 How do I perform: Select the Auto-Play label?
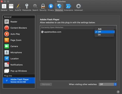point(15,34)
